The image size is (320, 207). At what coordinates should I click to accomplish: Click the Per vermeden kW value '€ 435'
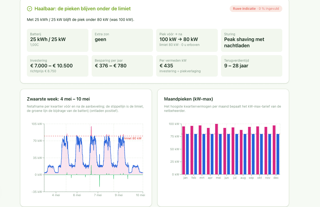[166, 65]
